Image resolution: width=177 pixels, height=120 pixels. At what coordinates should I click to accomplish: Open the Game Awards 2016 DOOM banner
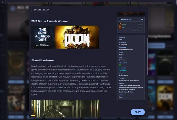pos(65,37)
